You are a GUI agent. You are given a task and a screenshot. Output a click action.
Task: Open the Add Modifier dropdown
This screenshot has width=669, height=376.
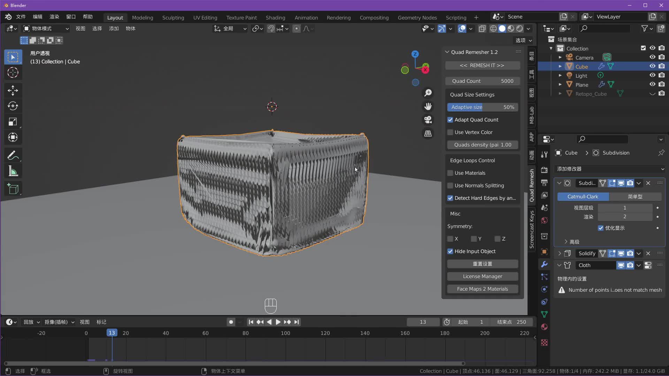point(610,169)
